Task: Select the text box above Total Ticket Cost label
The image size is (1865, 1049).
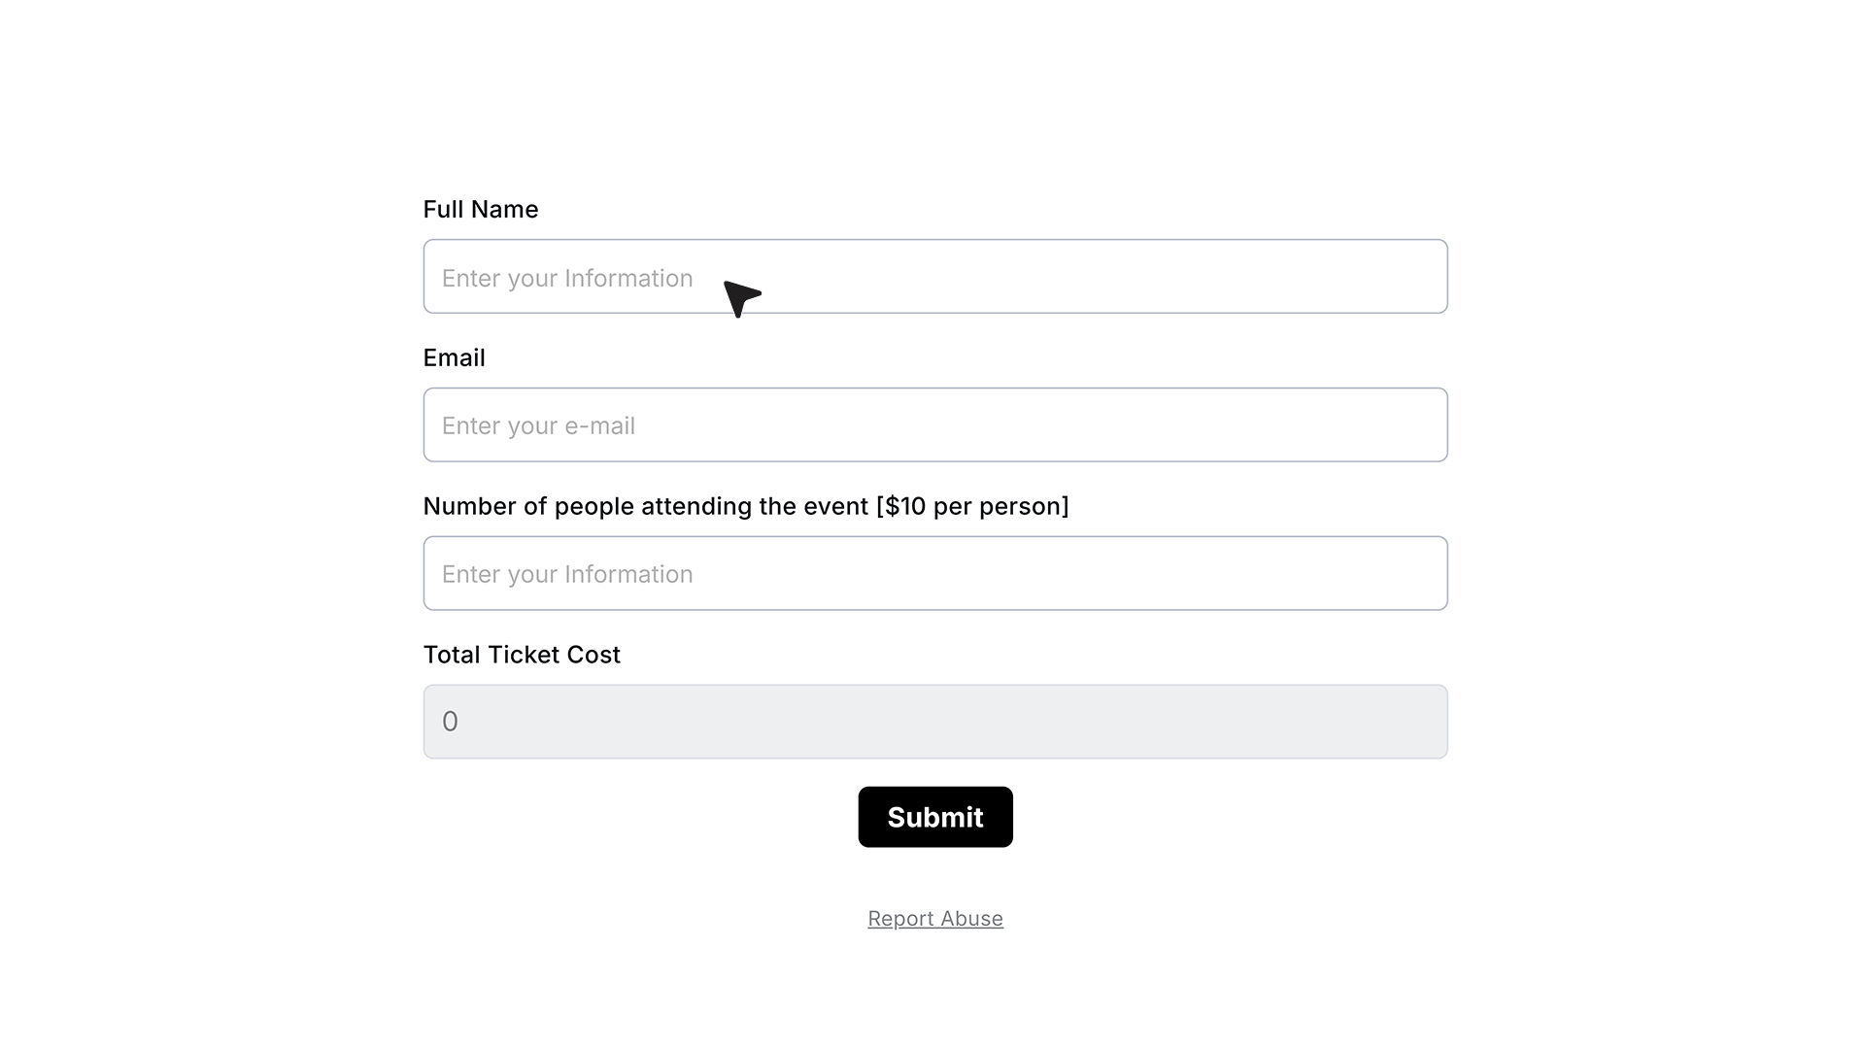Action: tap(935, 573)
